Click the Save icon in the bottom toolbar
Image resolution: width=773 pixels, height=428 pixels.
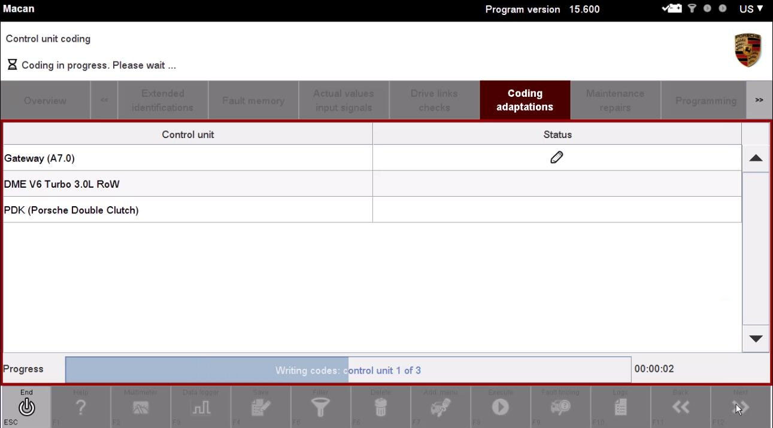(x=260, y=406)
